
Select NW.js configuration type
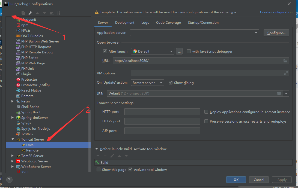pyautogui.click(x=26, y=30)
